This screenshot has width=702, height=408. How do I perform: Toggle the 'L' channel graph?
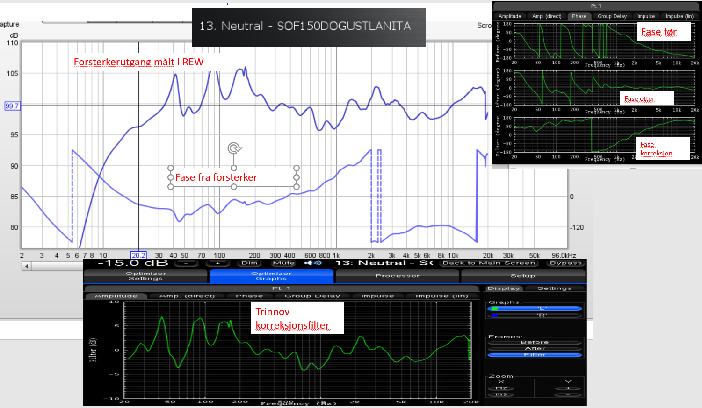[535, 308]
